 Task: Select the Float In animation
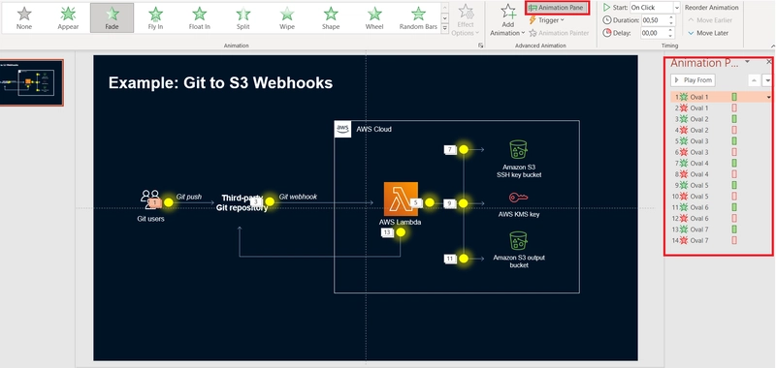click(200, 17)
